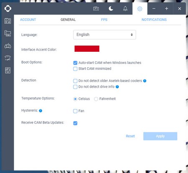Open the PC build monitor sidebar icon
The width and height of the screenshot is (188, 173).
tap(8, 33)
